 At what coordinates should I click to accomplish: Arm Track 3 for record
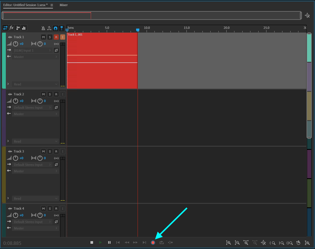(56, 151)
